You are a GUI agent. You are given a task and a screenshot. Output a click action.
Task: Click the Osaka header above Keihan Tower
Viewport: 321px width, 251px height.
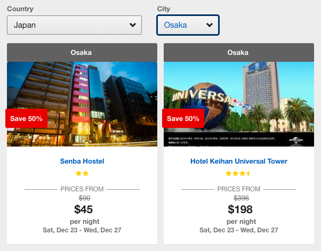239,53
